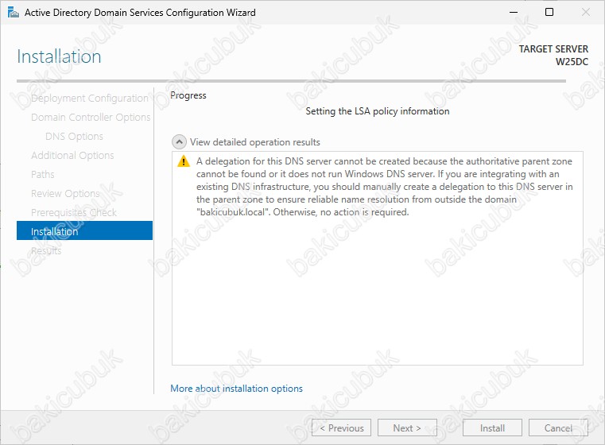
Task: Collapse View detailed operation results chevron
Action: pos(179,142)
